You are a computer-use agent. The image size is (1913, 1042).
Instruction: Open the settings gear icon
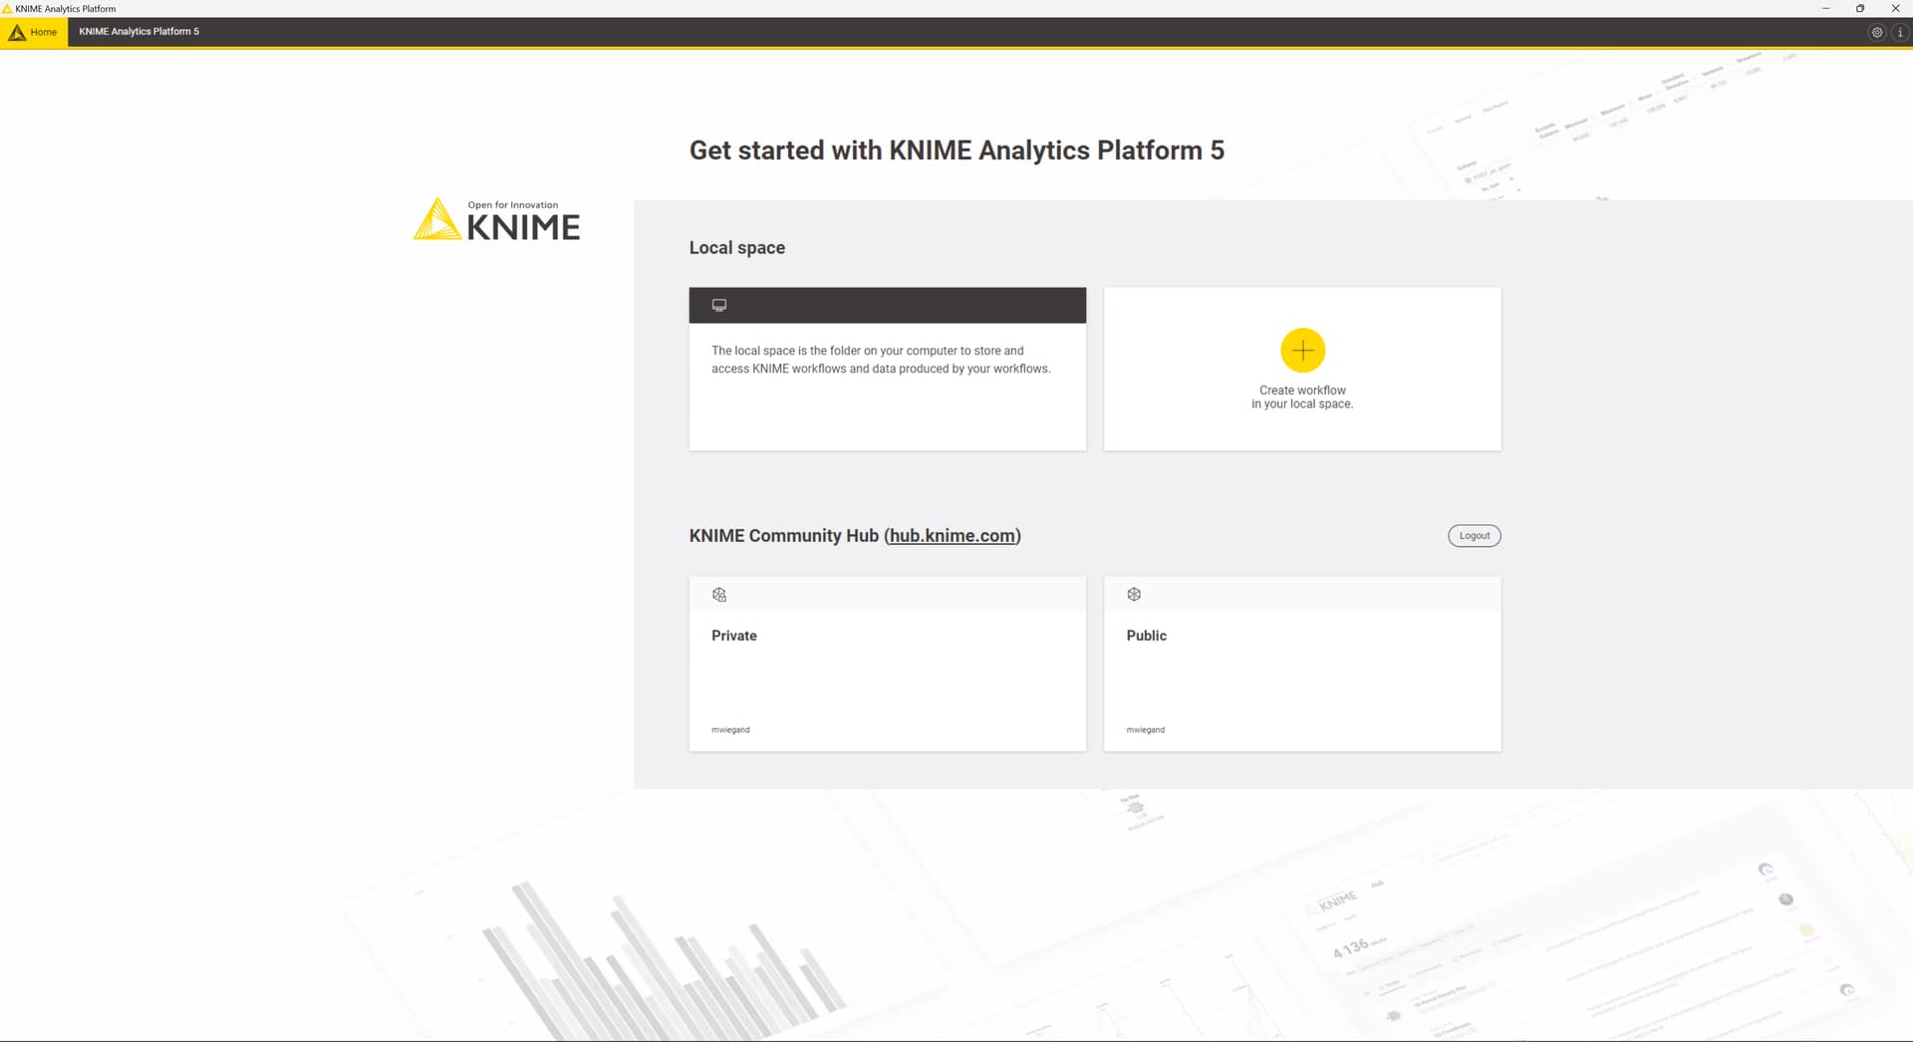1877,32
